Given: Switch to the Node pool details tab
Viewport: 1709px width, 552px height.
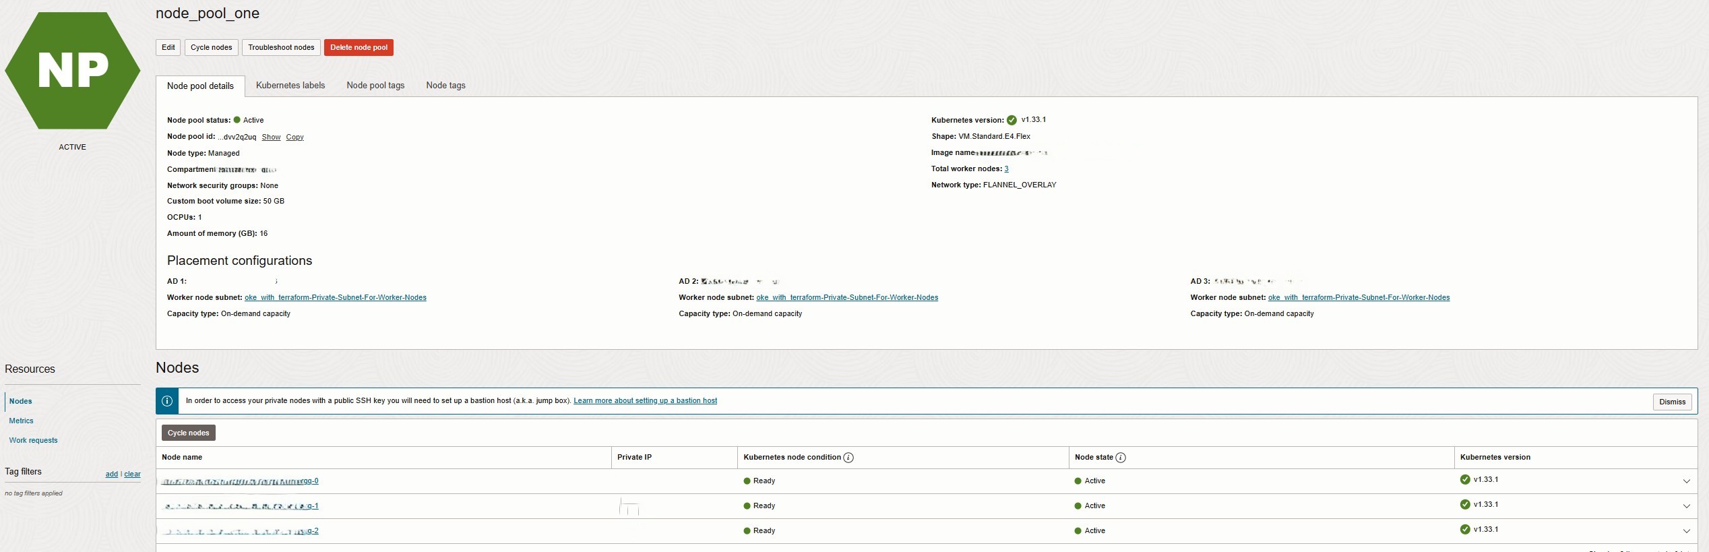Looking at the screenshot, I should point(200,86).
